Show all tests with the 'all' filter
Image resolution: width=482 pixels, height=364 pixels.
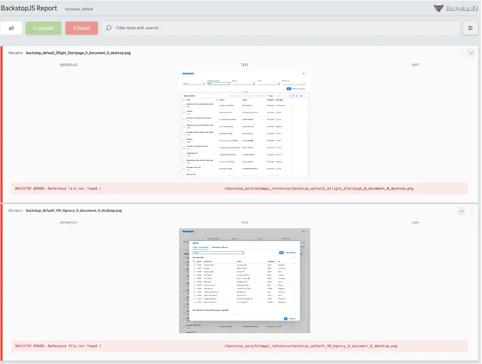(x=11, y=28)
